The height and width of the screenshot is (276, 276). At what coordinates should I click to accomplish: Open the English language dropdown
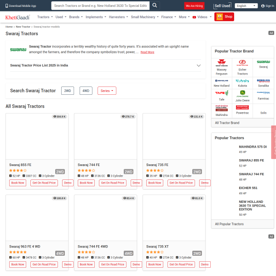[246, 6]
